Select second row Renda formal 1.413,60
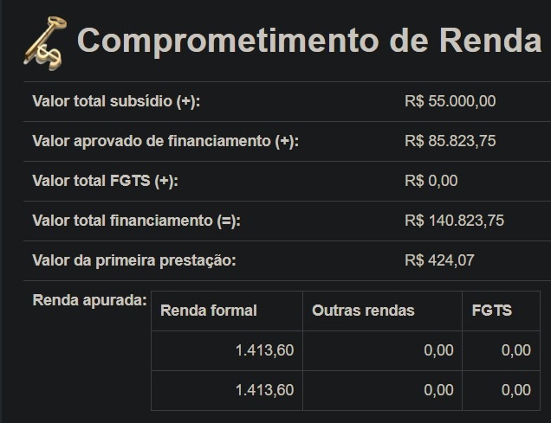 click(264, 390)
